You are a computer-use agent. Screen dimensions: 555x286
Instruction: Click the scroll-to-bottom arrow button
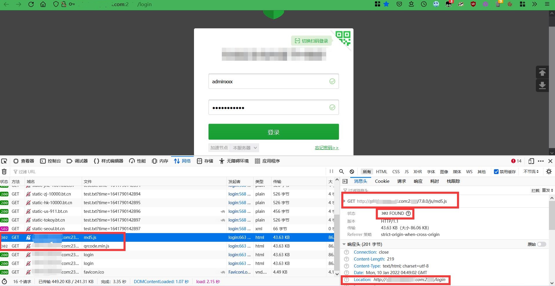[542, 85]
